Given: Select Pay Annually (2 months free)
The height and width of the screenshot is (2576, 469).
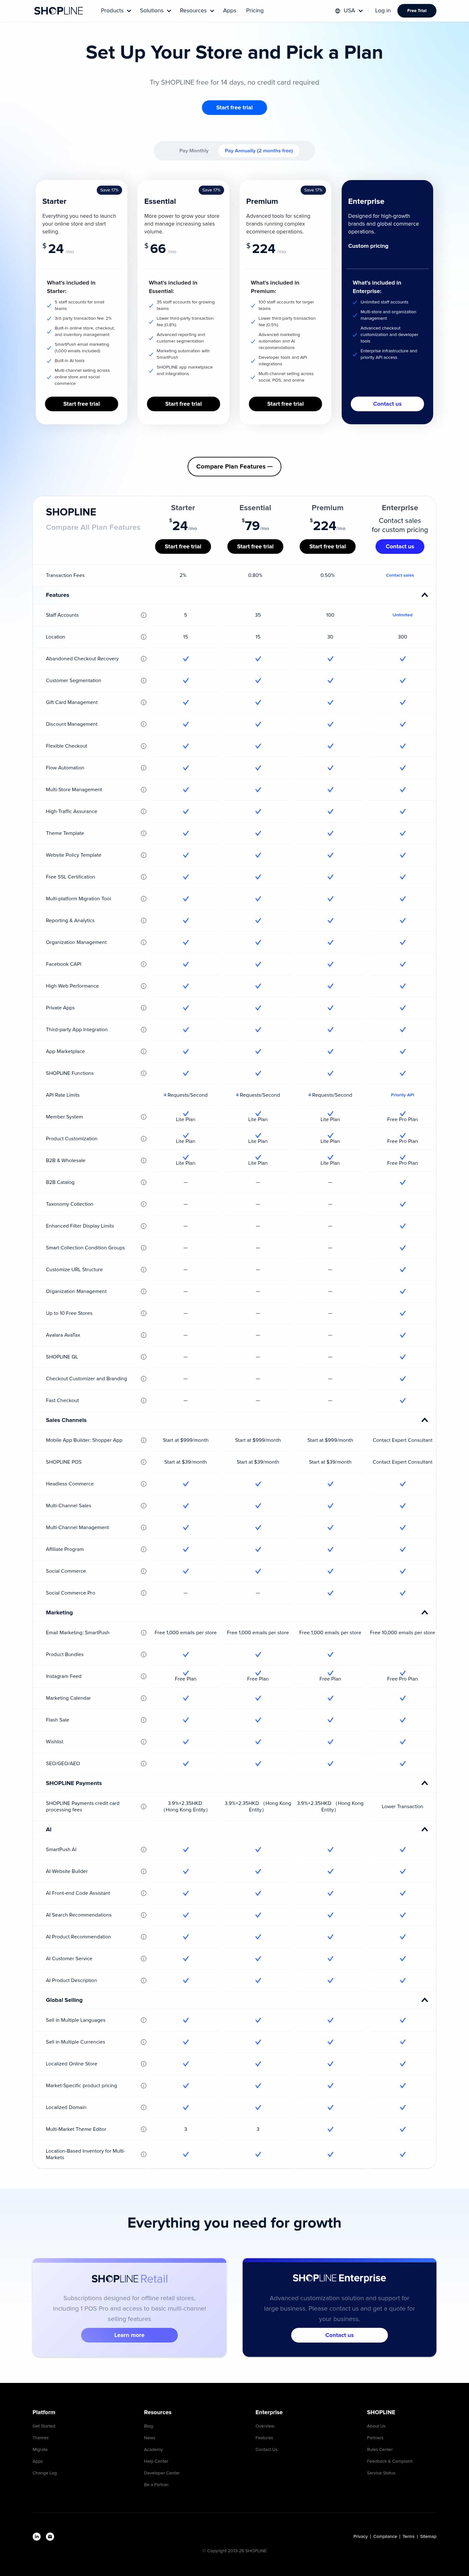Looking at the screenshot, I should (x=259, y=151).
